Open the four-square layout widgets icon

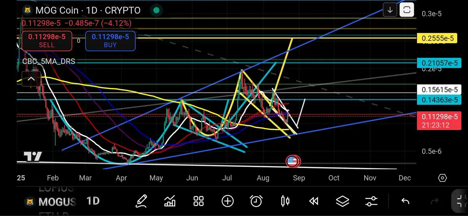click(199, 201)
